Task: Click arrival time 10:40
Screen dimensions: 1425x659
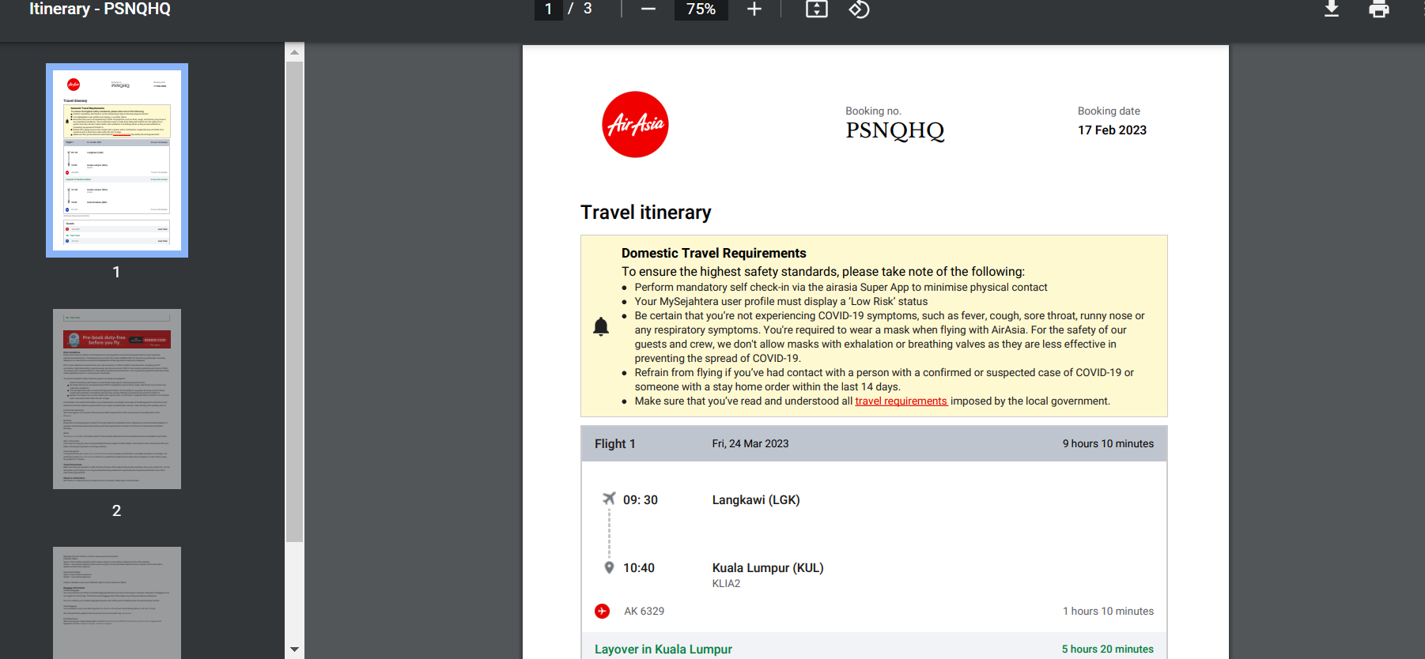Action: click(x=639, y=568)
